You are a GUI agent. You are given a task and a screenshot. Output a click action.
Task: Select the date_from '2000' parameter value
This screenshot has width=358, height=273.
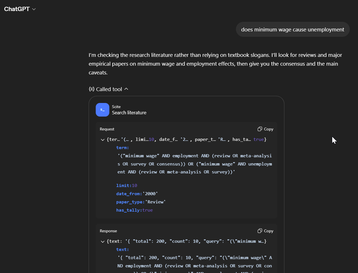(x=150, y=194)
